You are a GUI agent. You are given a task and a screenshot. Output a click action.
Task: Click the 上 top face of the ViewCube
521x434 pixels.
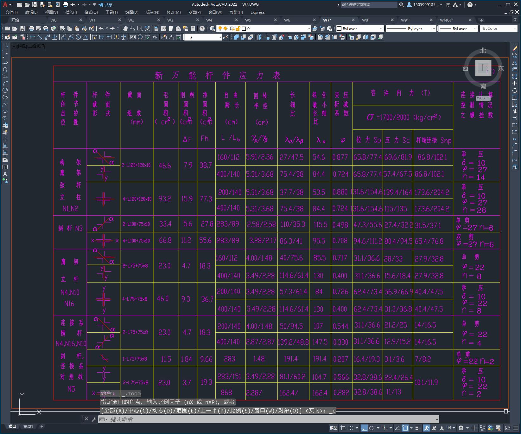pyautogui.click(x=483, y=68)
